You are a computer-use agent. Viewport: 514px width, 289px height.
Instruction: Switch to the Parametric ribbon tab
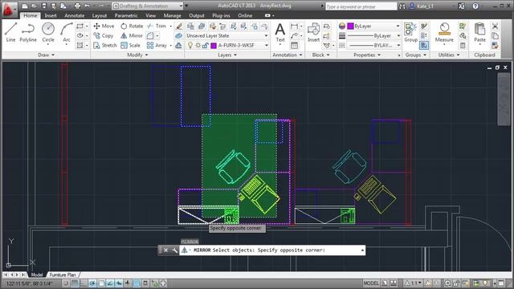tap(126, 15)
